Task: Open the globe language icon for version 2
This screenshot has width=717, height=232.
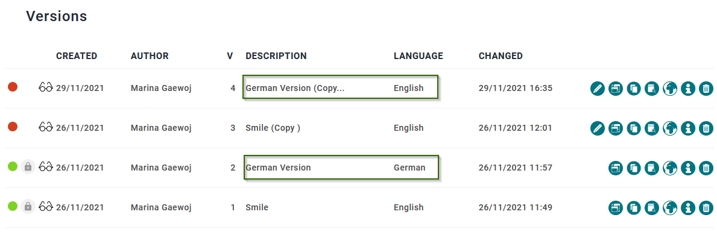Action: tap(670, 168)
